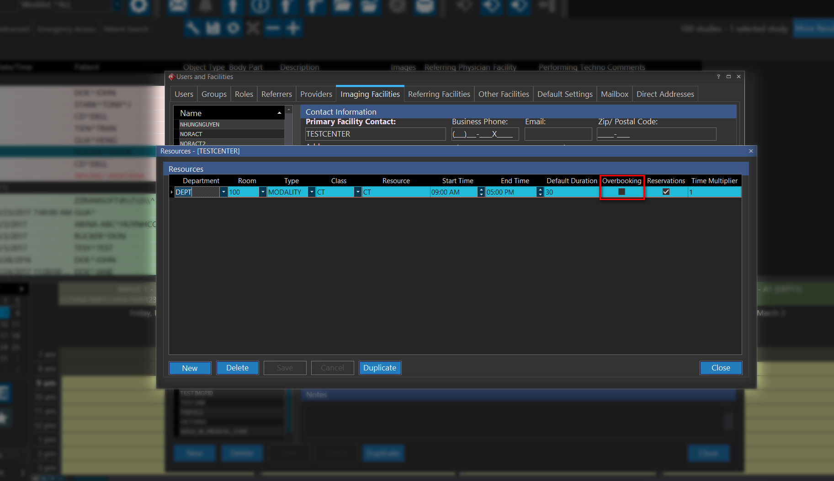Click the Duplicate button in Resources

coord(380,368)
